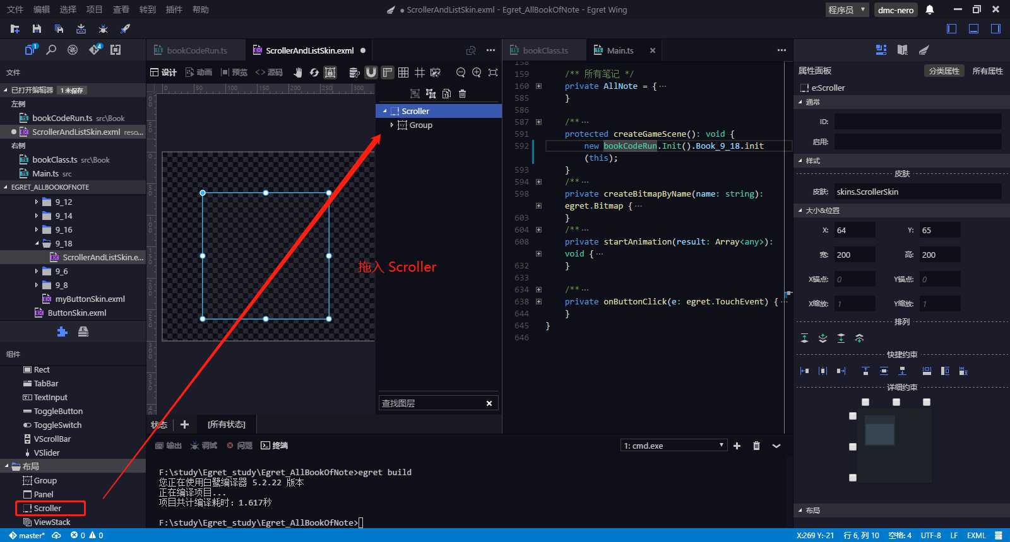Screen dimensions: 1010x542
Task: Click the 分类属性 button
Action: (944, 71)
